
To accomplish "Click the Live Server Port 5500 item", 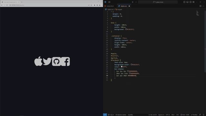I will (x=185, y=115).
